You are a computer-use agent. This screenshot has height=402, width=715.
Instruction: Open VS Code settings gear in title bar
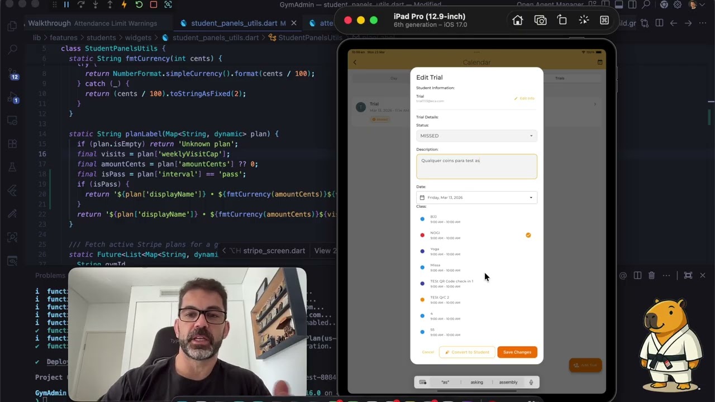pos(678,4)
